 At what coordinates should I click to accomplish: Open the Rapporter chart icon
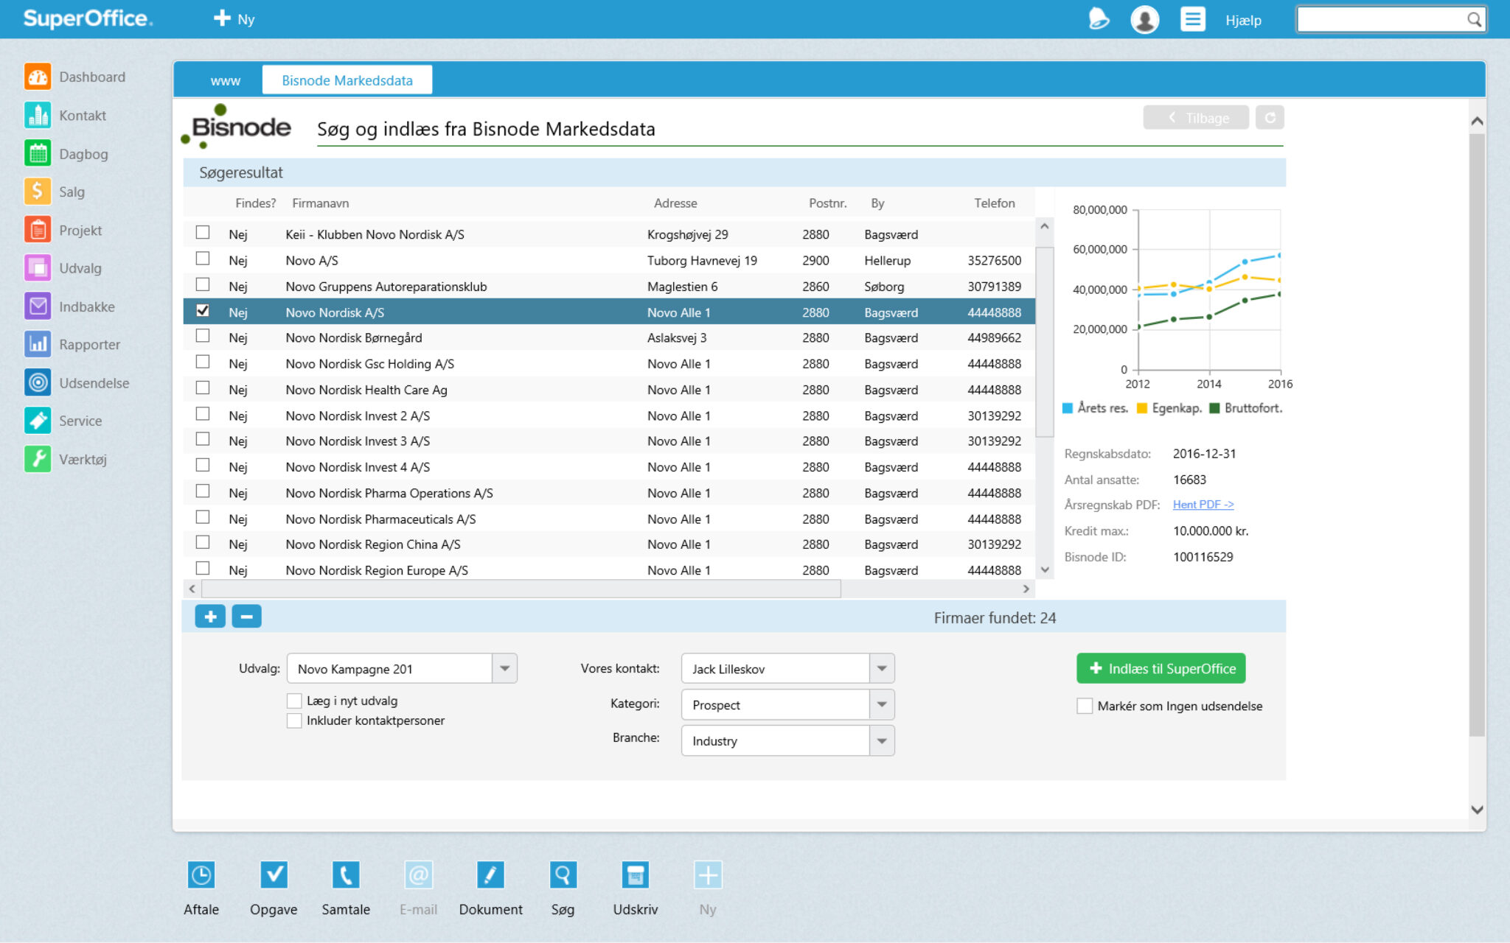pos(38,344)
